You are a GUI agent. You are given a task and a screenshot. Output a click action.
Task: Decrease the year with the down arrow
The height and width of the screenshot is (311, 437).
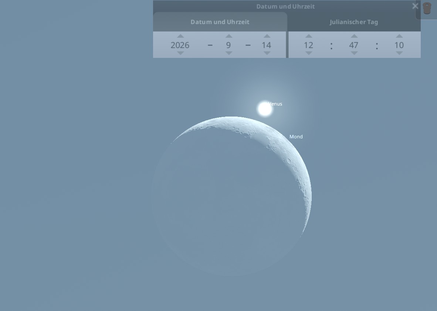(x=180, y=53)
